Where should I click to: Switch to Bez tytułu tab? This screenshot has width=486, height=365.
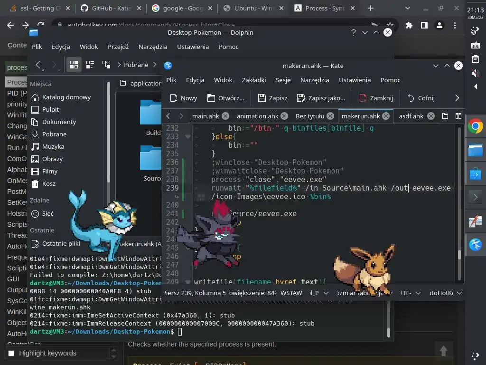309,116
